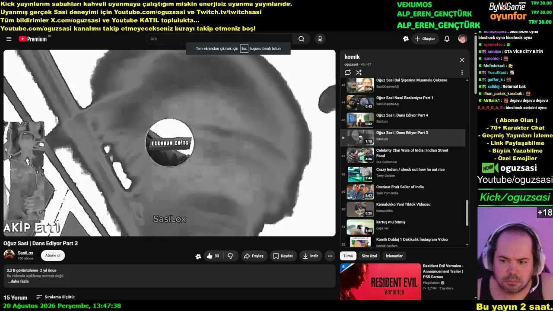Click chat message from ramiixe about GTA
553x311 pixels.
(x=511, y=51)
